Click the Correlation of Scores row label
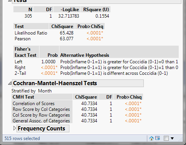 pos(33,104)
